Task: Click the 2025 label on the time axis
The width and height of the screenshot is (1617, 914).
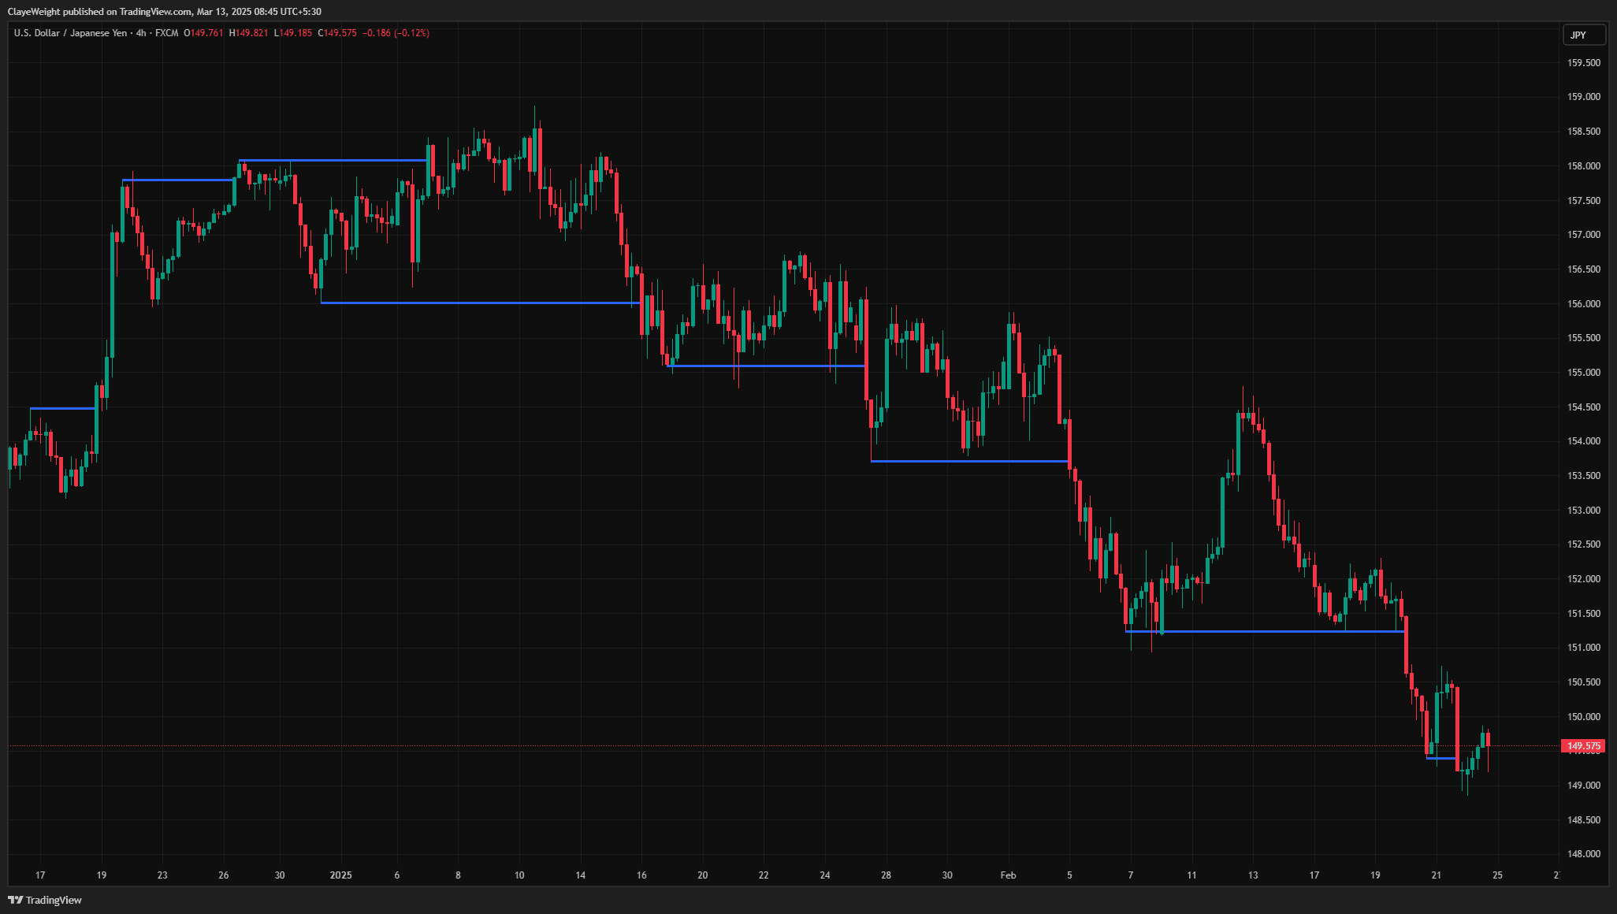Action: (342, 875)
